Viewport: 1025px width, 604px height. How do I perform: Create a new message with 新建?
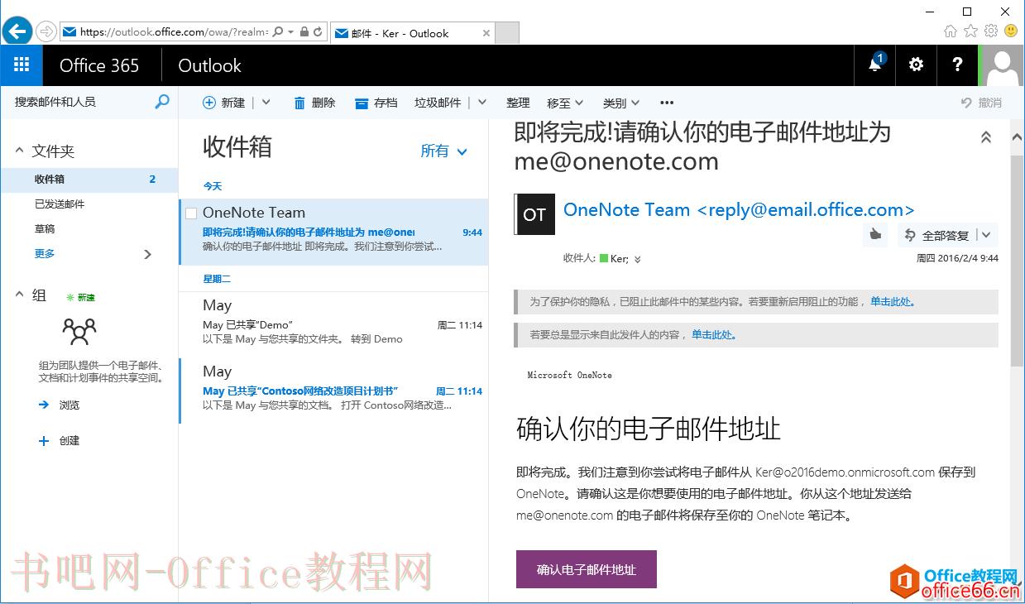click(224, 103)
